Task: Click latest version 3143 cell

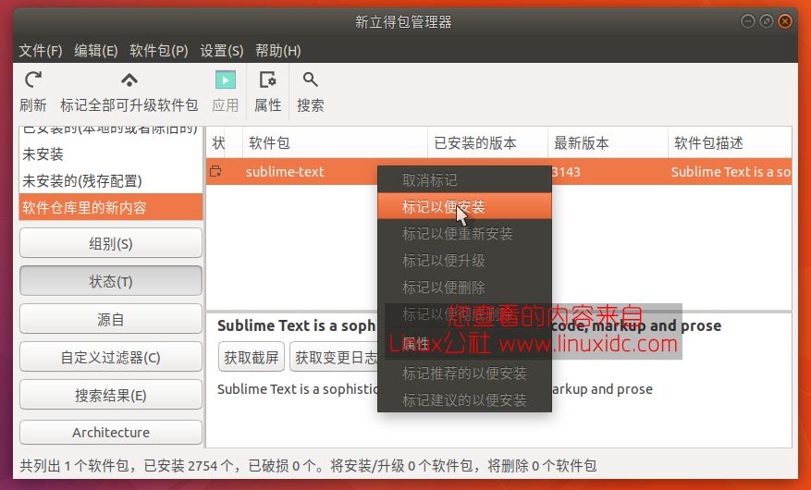Action: [x=566, y=172]
